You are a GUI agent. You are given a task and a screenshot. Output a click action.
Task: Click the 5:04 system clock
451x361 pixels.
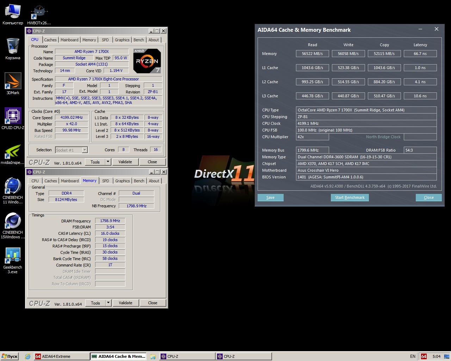436,356
